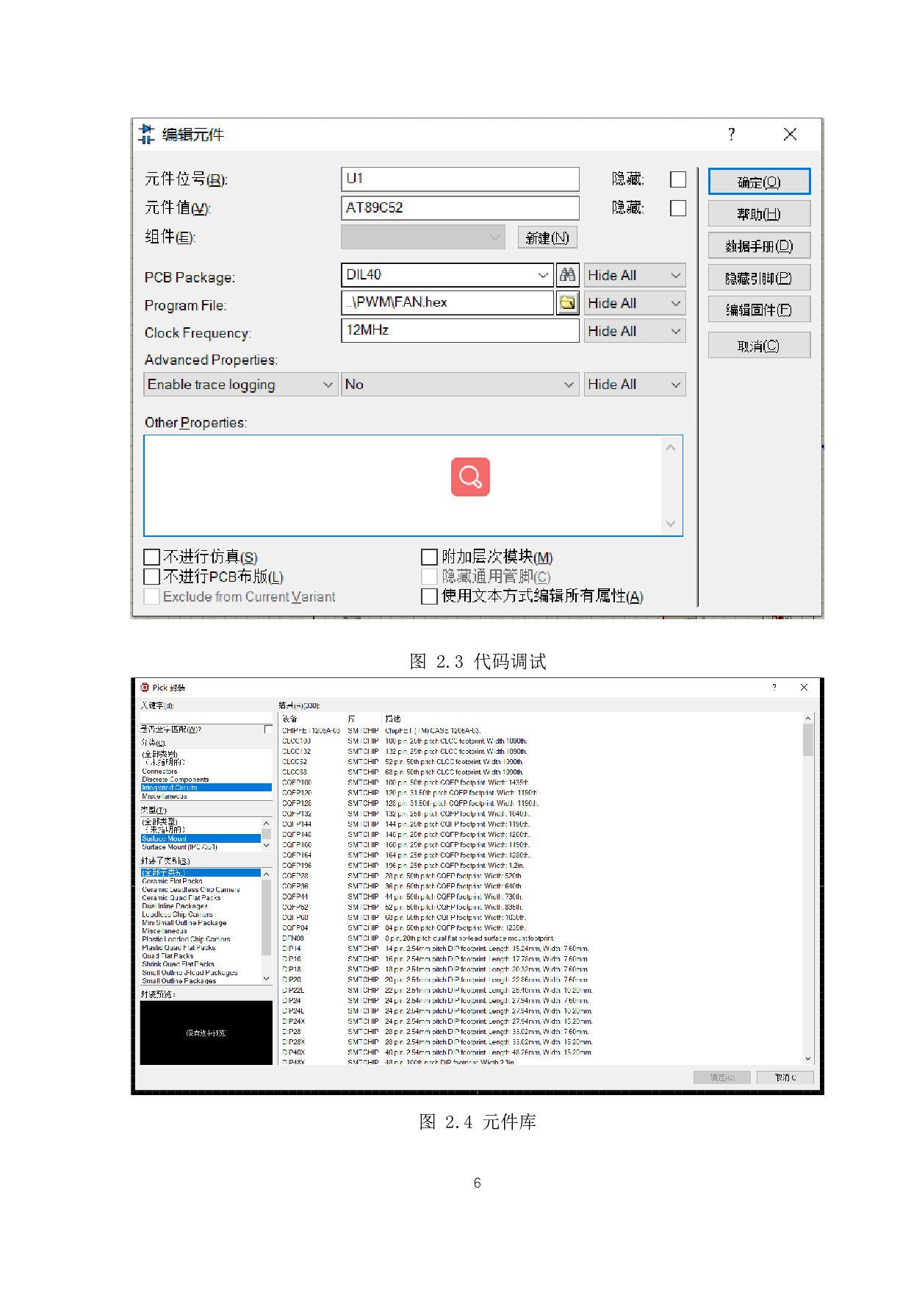911x1290 pixels.
Task: Click the red magnifier icon in Other Properties
Action: click(x=470, y=477)
